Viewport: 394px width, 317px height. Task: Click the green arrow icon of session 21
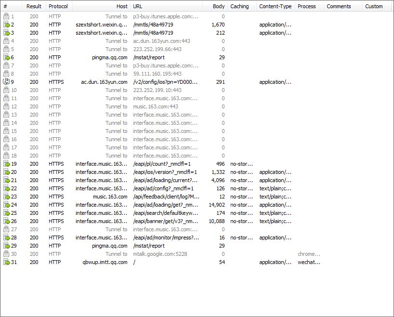6,180
